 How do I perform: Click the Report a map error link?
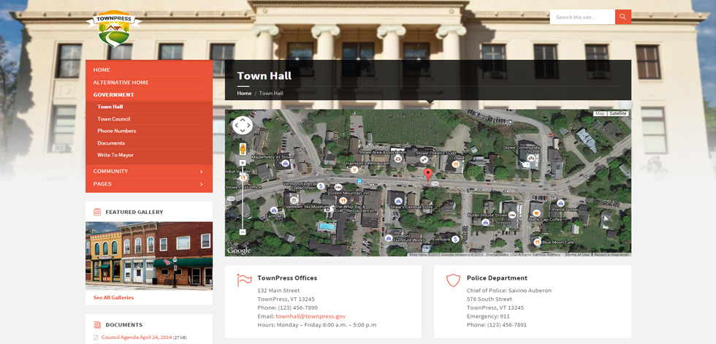(x=612, y=255)
